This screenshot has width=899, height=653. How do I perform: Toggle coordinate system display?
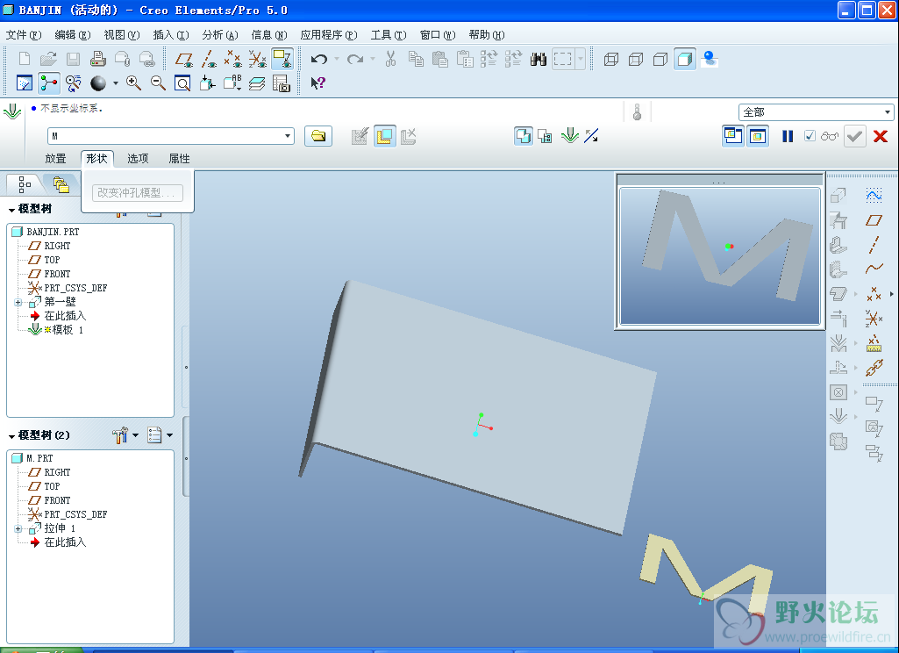click(258, 59)
